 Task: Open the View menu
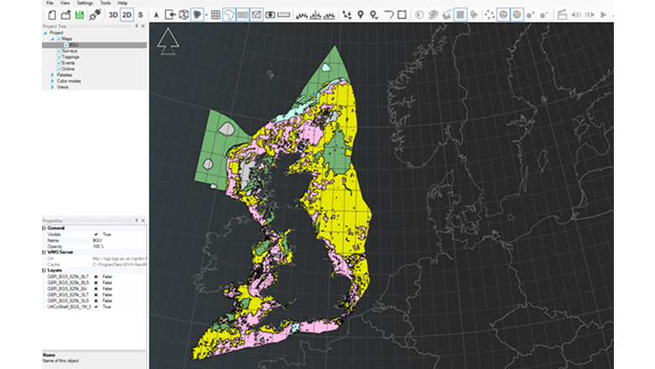pos(65,3)
